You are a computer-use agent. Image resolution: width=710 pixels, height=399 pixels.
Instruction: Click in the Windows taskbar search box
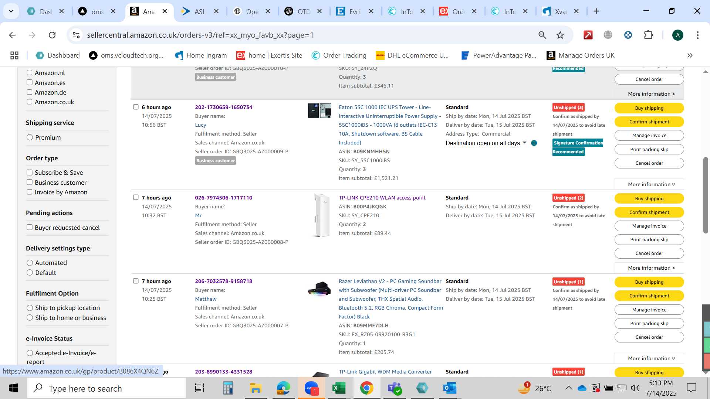pyautogui.click(x=106, y=388)
